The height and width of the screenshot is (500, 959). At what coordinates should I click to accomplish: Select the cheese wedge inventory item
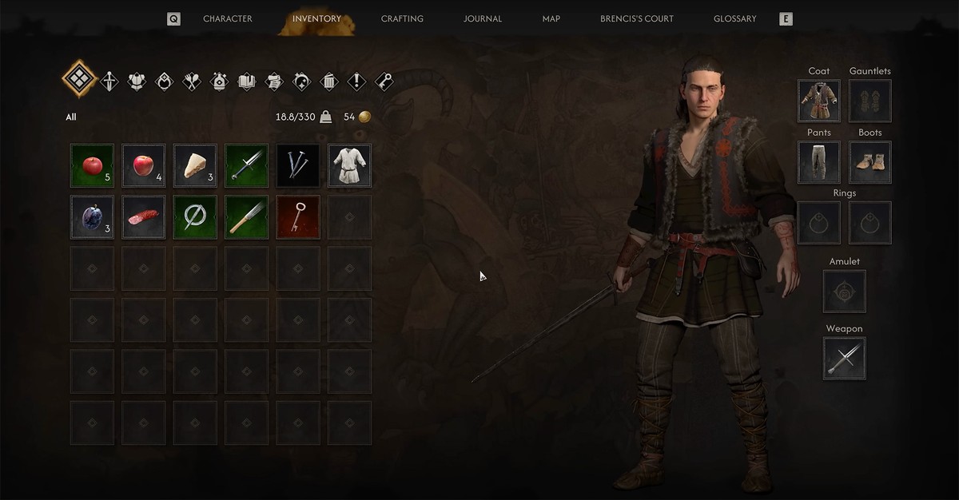point(195,165)
